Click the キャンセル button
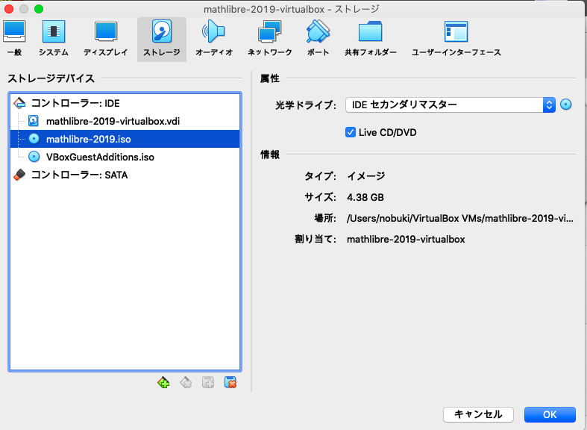The width and height of the screenshot is (587, 430). [x=478, y=414]
